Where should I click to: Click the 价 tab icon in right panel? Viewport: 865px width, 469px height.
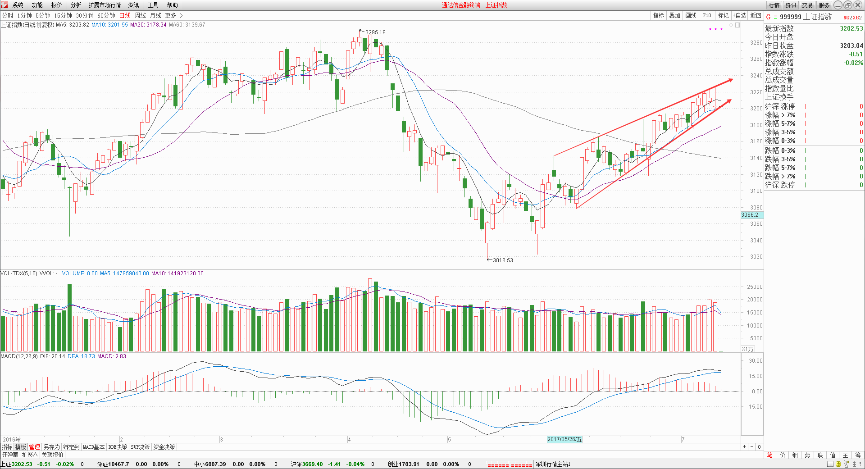click(x=783, y=455)
